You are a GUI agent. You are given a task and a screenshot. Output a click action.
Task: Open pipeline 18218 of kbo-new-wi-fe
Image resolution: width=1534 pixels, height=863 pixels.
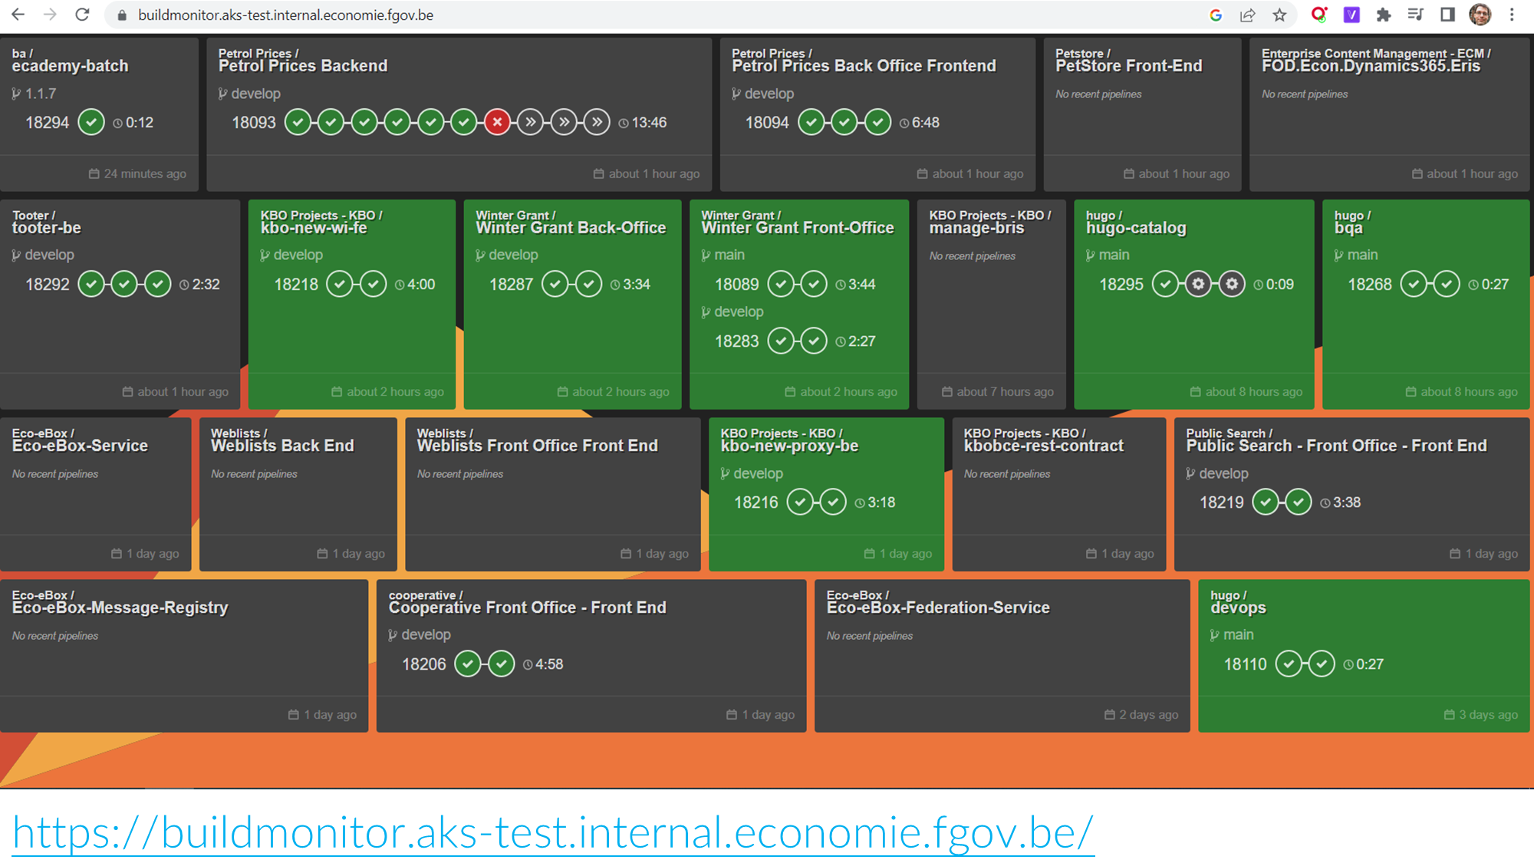coord(296,285)
